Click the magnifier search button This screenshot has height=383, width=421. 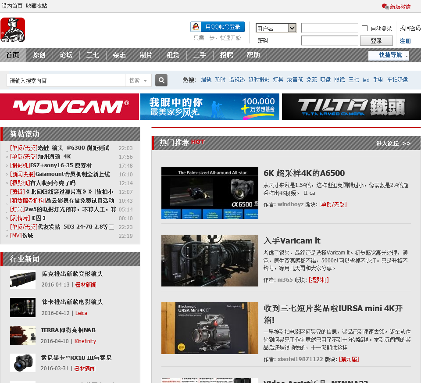(x=161, y=80)
